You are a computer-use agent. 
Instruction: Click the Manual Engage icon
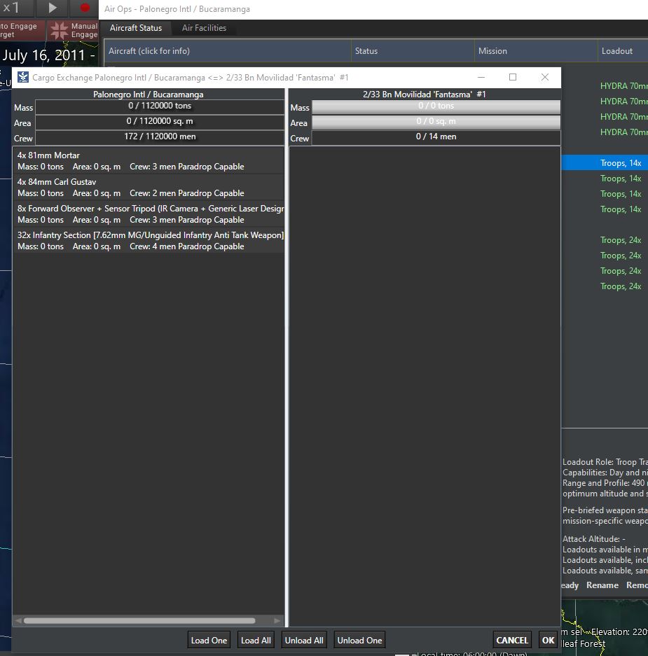59,31
